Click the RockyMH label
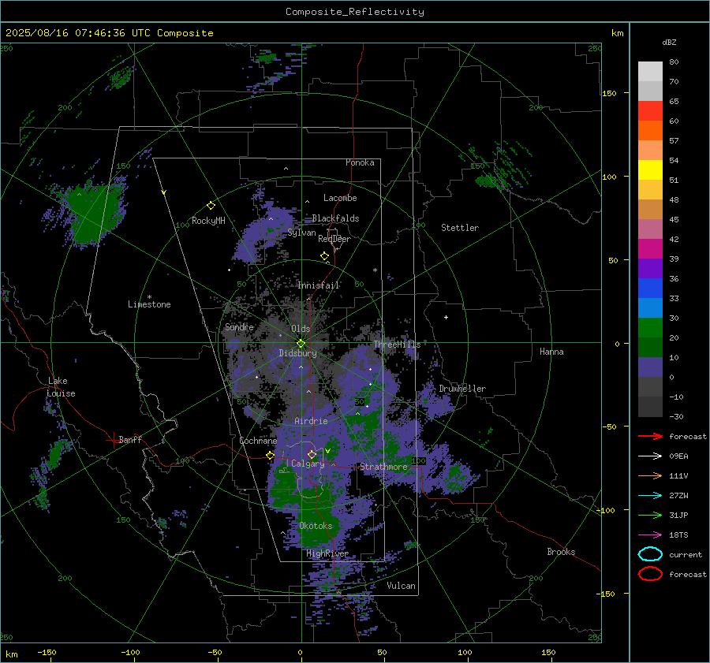 208,221
